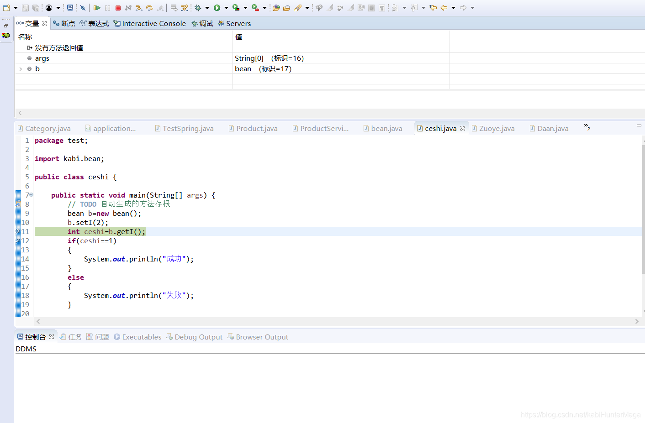Click the Last Edit Location icon

(x=433, y=8)
